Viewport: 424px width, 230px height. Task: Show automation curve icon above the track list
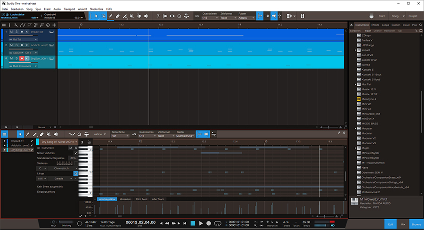point(23,25)
